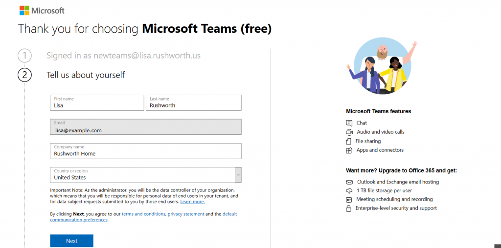This screenshot has width=501, height=248.
Task: Focus the Company name input field
Action: coord(146,151)
